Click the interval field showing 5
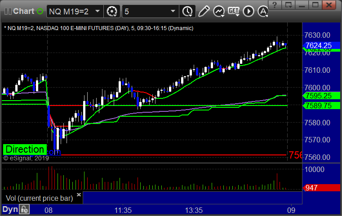Image resolution: width=342 pixels, height=216 pixels. [150, 11]
